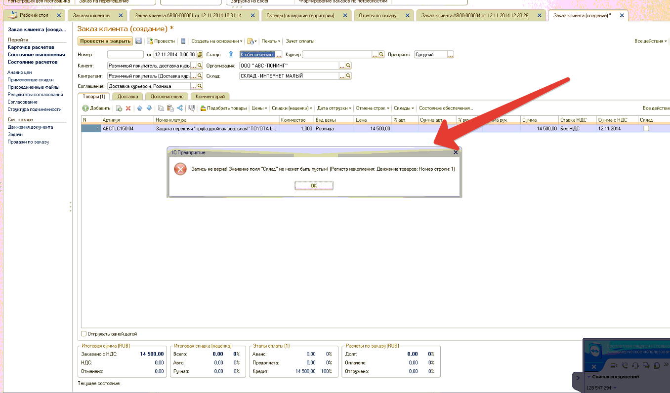Click the save (floppy disk) icon
The image size is (670, 393).
coord(138,41)
